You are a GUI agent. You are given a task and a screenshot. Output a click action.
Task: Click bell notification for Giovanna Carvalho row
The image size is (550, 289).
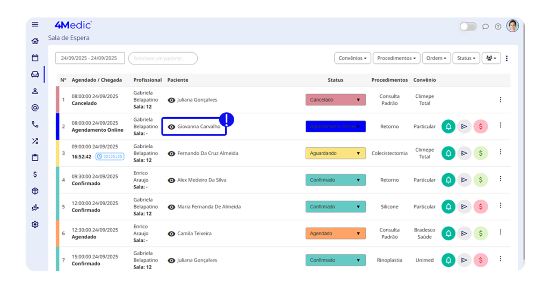coord(448,126)
